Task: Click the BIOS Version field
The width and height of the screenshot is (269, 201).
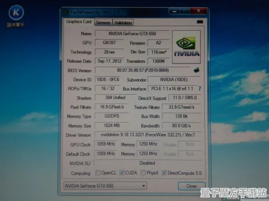Action: [143, 70]
